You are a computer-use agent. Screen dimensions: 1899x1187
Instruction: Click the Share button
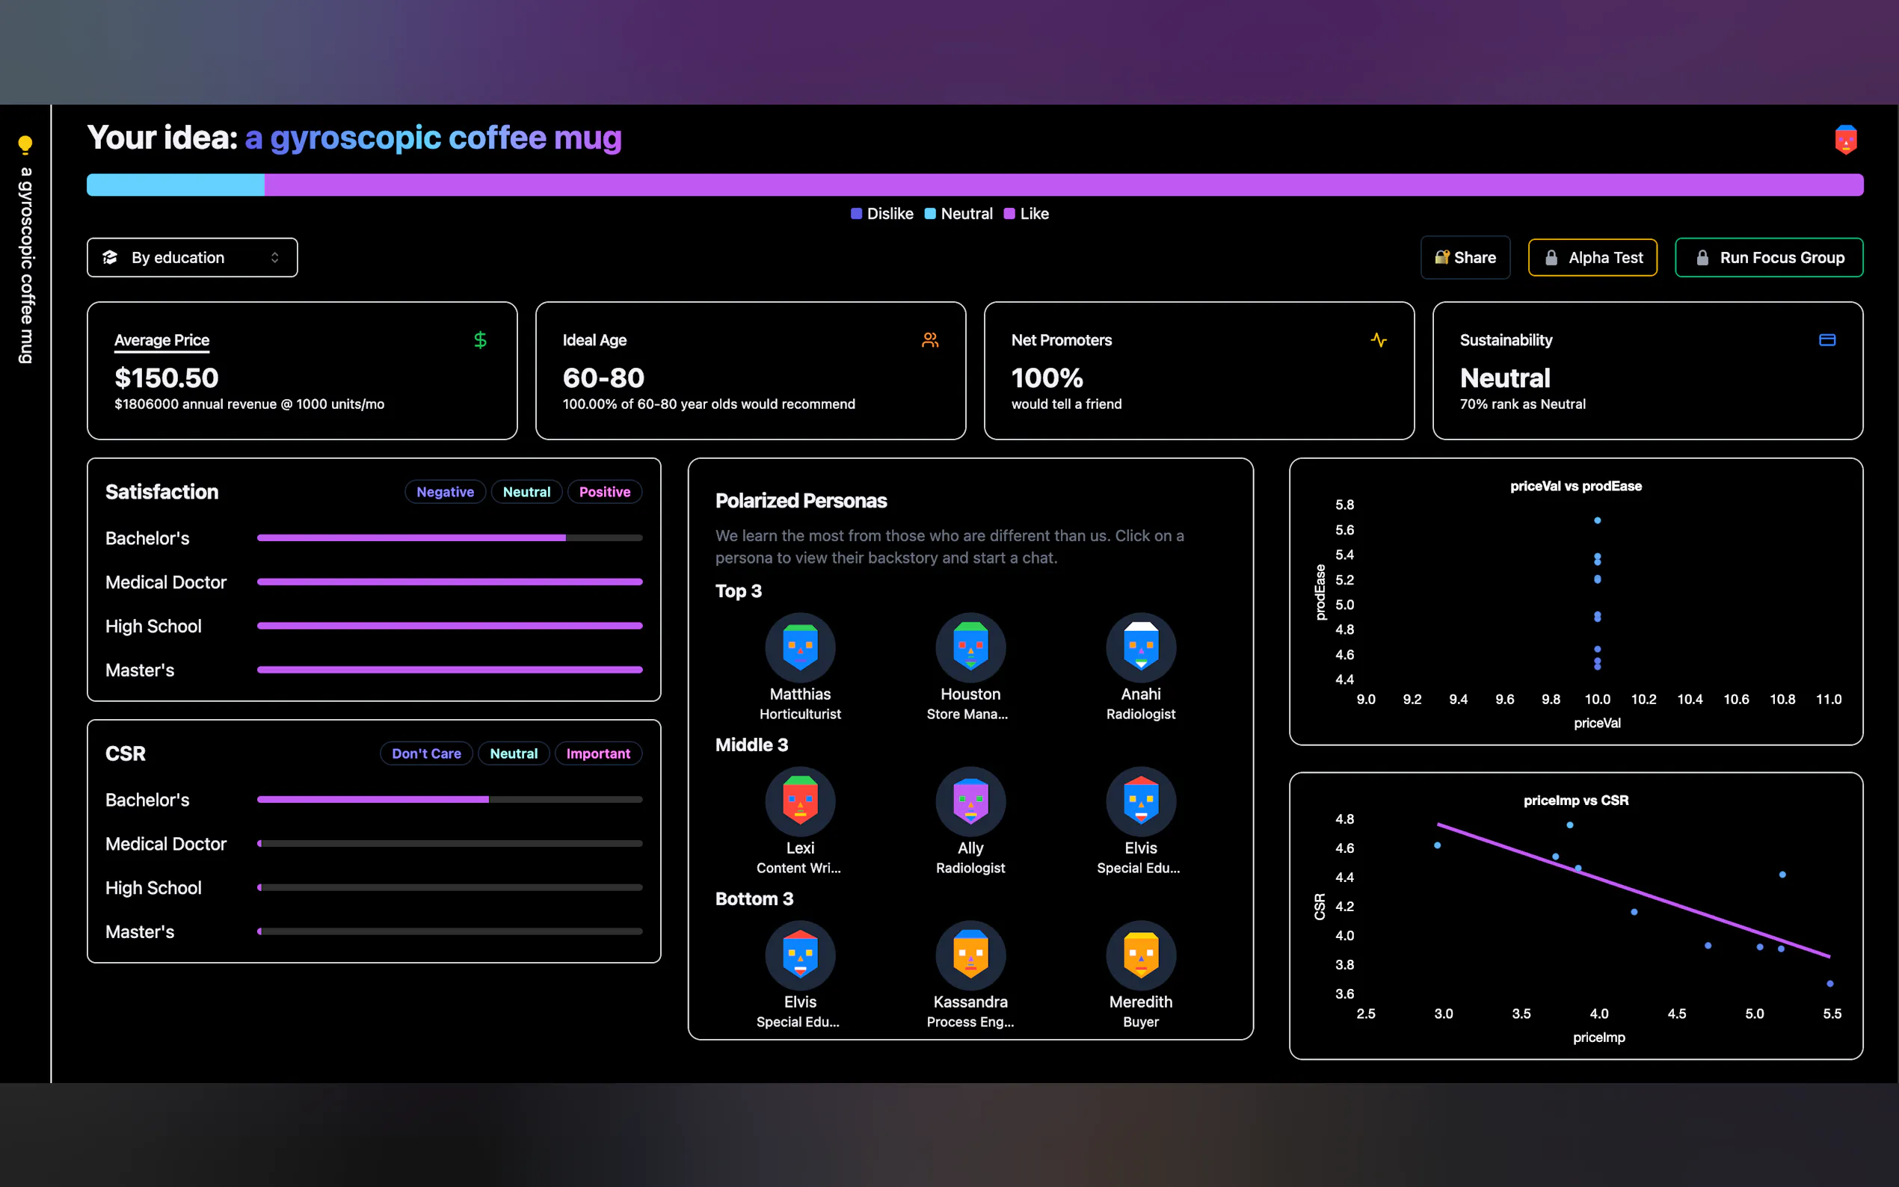coord(1464,257)
